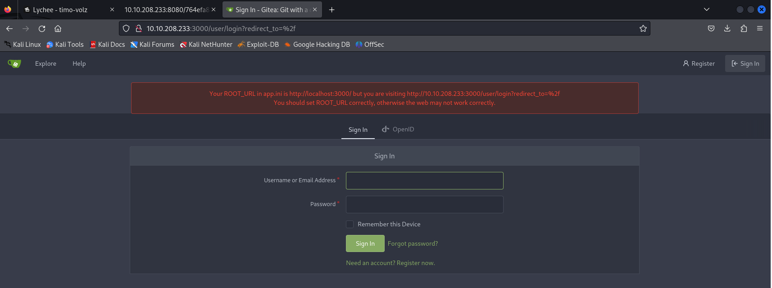
Task: Click the window close button
Action: tap(762, 9)
